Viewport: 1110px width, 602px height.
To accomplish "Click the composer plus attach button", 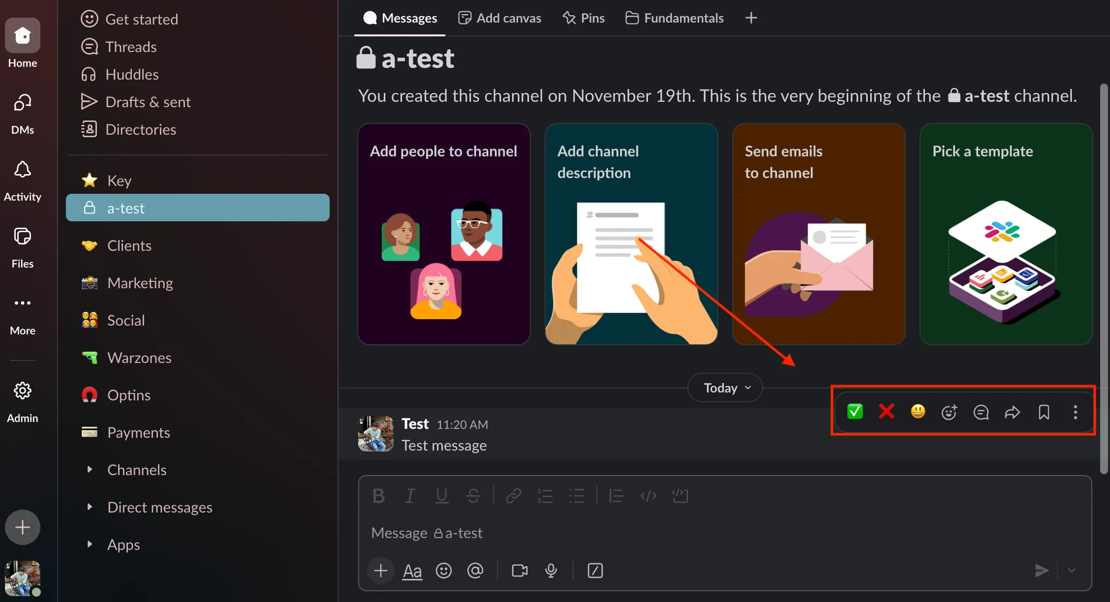I will [x=380, y=570].
